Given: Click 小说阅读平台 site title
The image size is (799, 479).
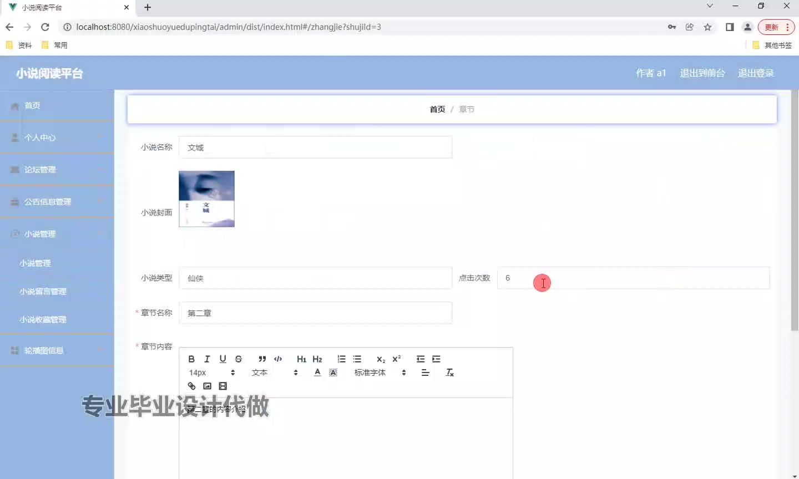Looking at the screenshot, I should pyautogui.click(x=49, y=73).
